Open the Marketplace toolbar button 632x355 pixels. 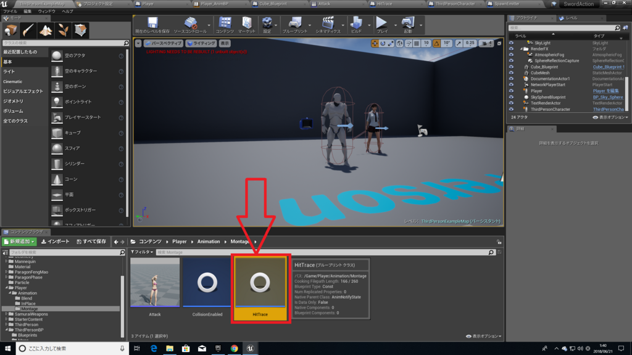point(247,25)
